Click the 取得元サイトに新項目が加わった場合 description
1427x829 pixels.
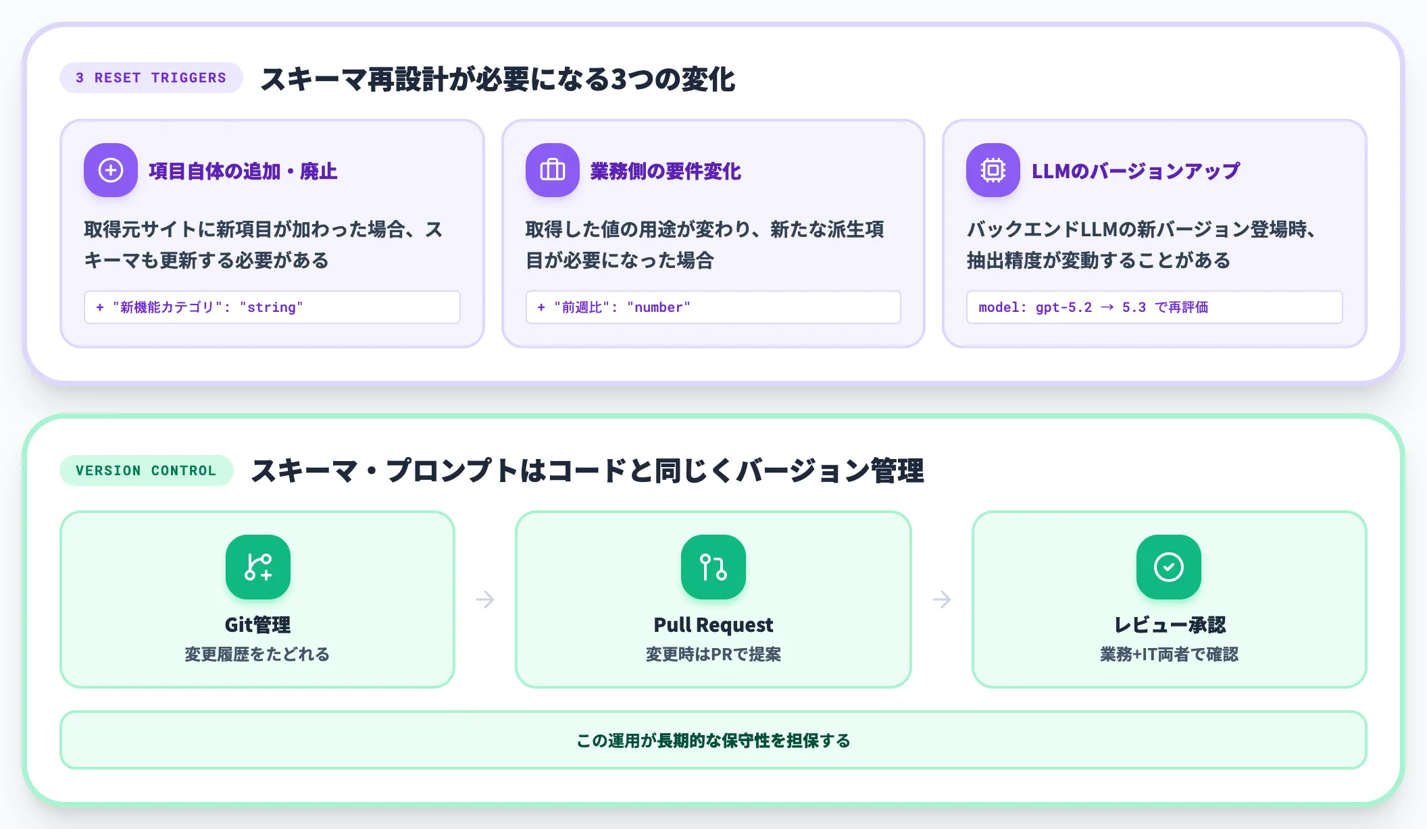264,244
